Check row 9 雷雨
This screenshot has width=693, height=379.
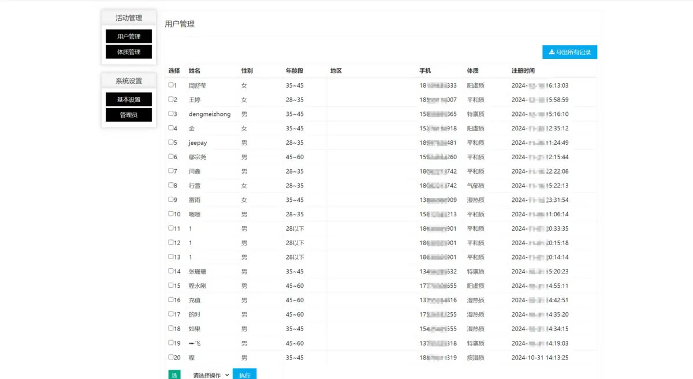click(171, 200)
